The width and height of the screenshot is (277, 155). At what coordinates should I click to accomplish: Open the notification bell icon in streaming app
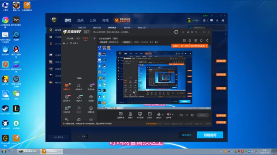[201, 40]
